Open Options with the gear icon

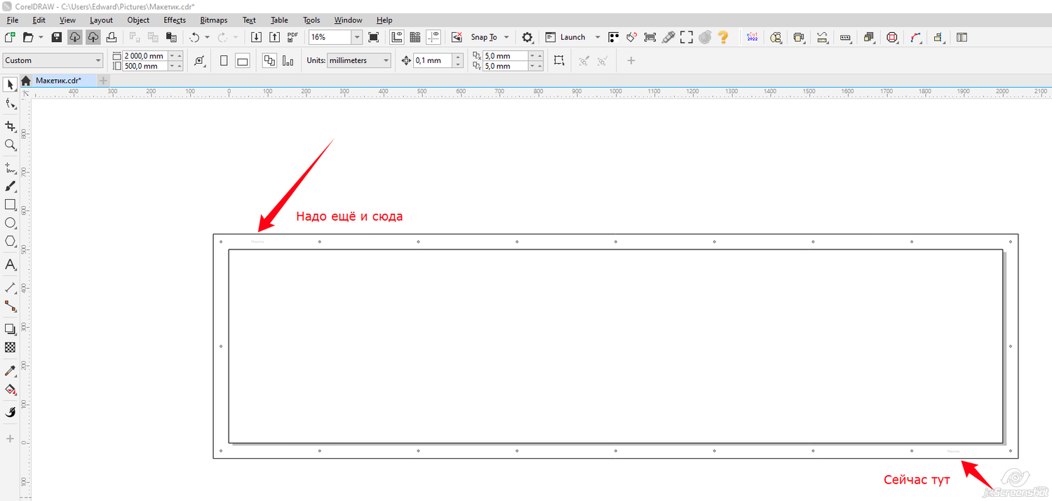[527, 37]
